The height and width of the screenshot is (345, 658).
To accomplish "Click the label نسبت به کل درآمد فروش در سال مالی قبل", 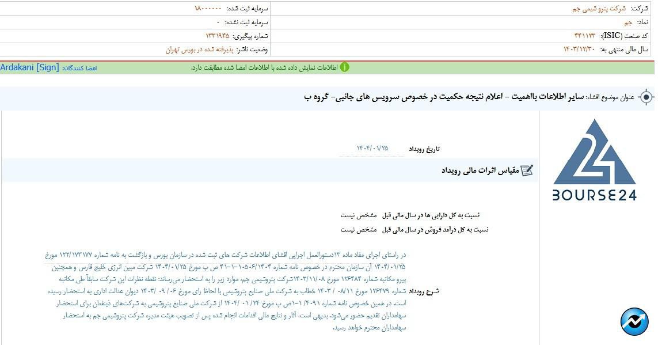I will click(x=435, y=230).
